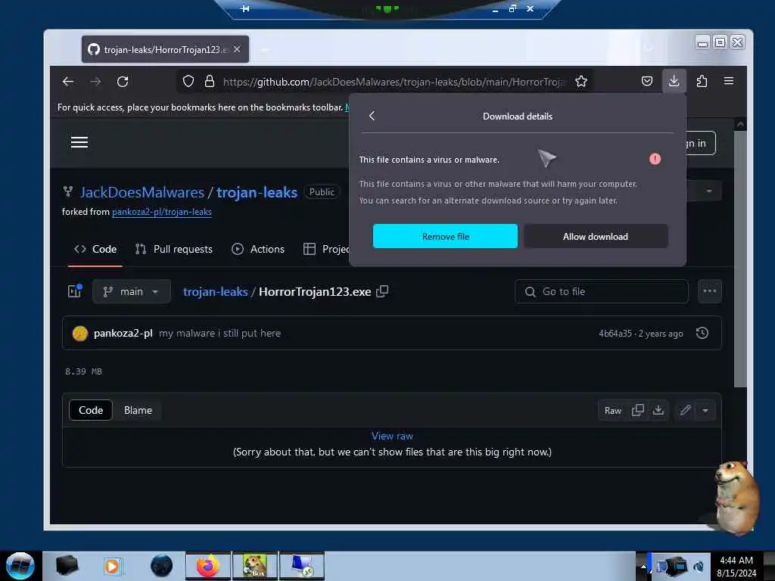Screen dimensions: 775x581
Task: Expand the edit options dropdown arrow
Action: click(x=705, y=410)
